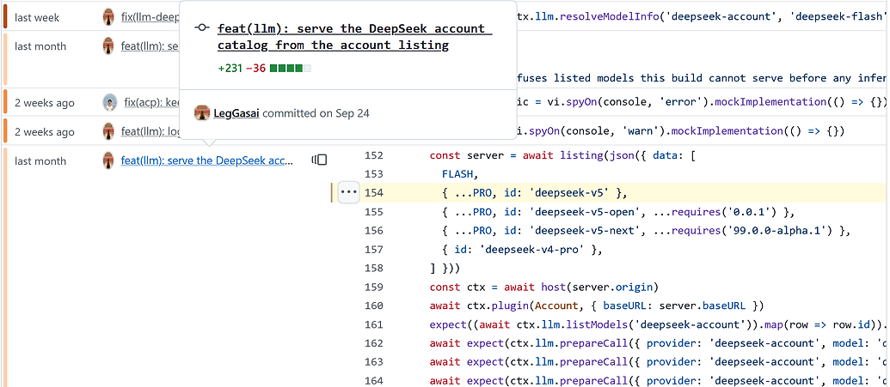Screen dimensions: 890x387
Task: Click the ctx.llm.listModels code on line 161
Action: 659,324
